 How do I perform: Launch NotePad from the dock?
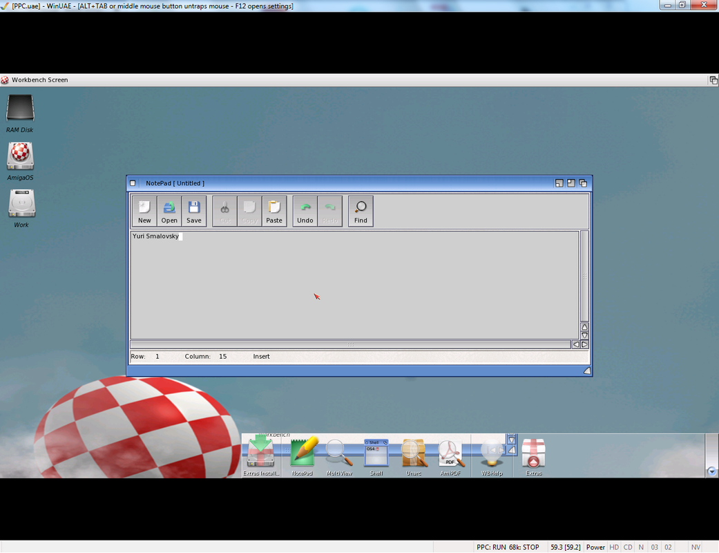point(303,456)
